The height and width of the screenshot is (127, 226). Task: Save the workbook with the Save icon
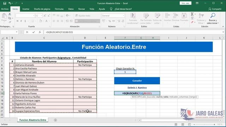[x=5, y=3]
